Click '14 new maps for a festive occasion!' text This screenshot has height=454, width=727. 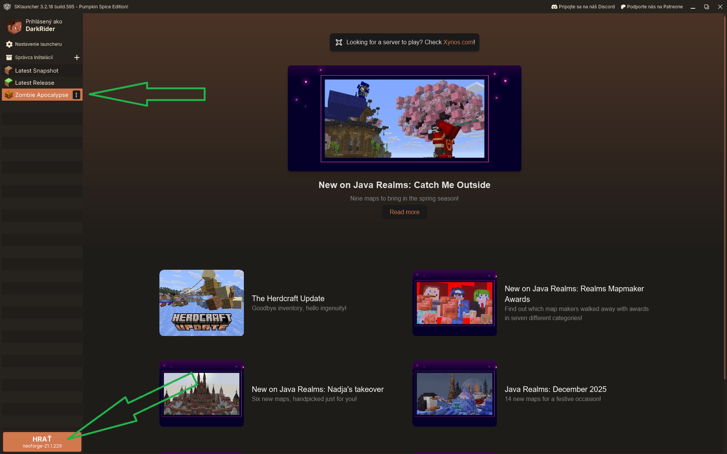(x=553, y=399)
